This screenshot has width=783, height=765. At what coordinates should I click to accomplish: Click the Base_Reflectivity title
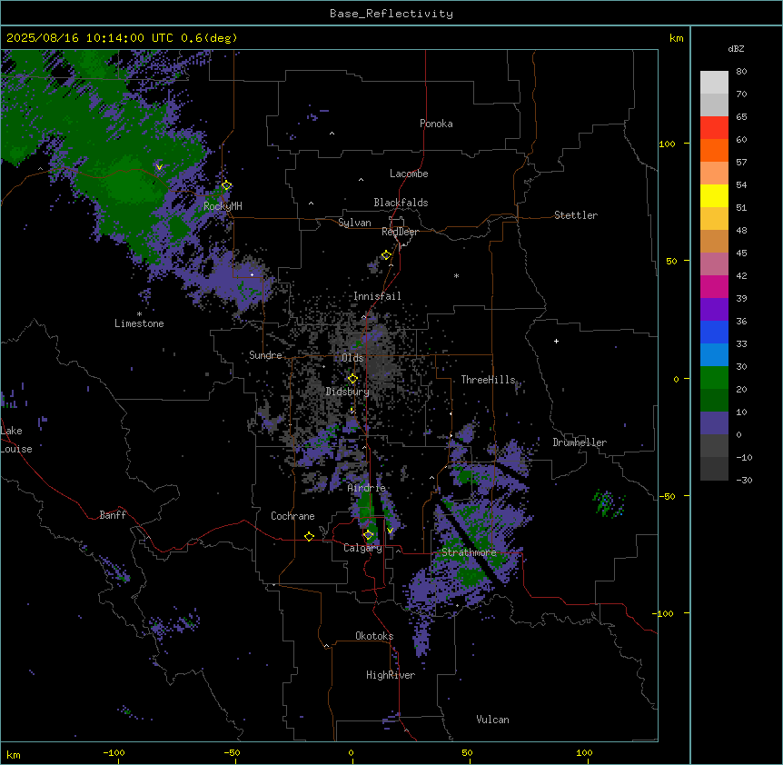coord(391,14)
